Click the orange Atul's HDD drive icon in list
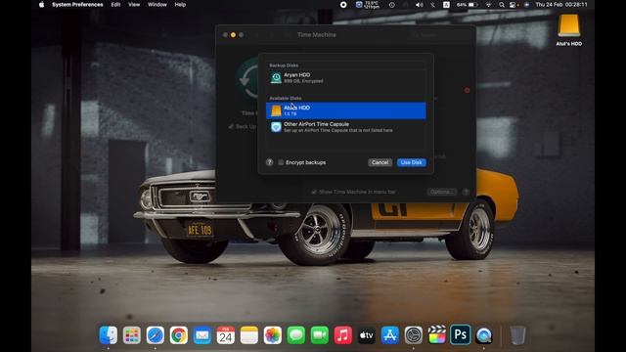 (276, 110)
